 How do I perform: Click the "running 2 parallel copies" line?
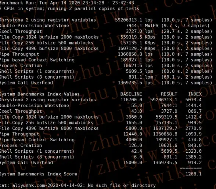[x=69, y=8]
